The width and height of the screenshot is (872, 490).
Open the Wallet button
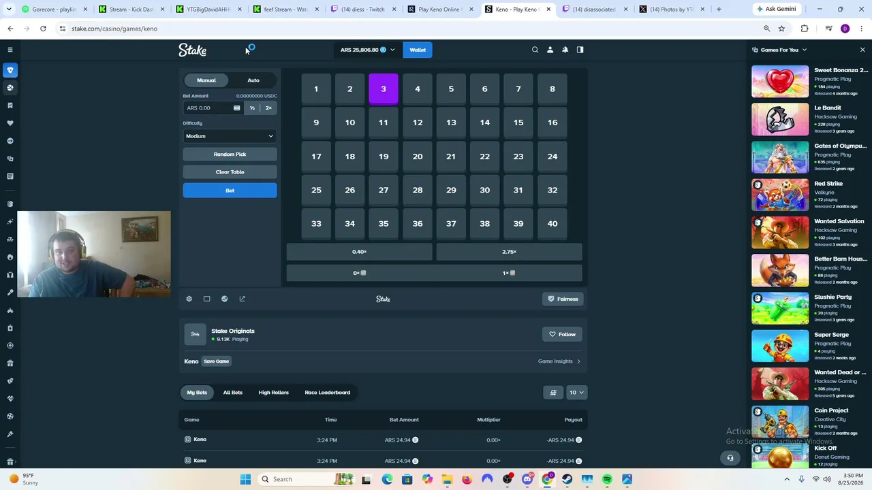418,50
